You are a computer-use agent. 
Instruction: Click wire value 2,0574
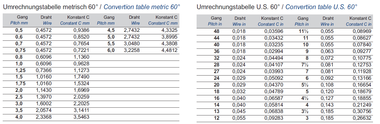(43, 110)
